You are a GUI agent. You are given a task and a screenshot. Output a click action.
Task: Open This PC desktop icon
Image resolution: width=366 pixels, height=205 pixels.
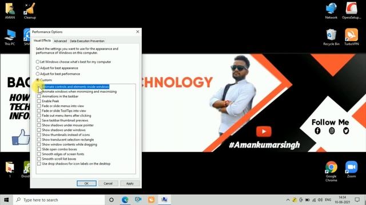click(x=10, y=37)
